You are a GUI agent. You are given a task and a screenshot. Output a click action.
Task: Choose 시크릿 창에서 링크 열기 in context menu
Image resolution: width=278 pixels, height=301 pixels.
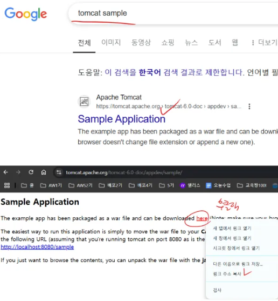(x=237, y=248)
